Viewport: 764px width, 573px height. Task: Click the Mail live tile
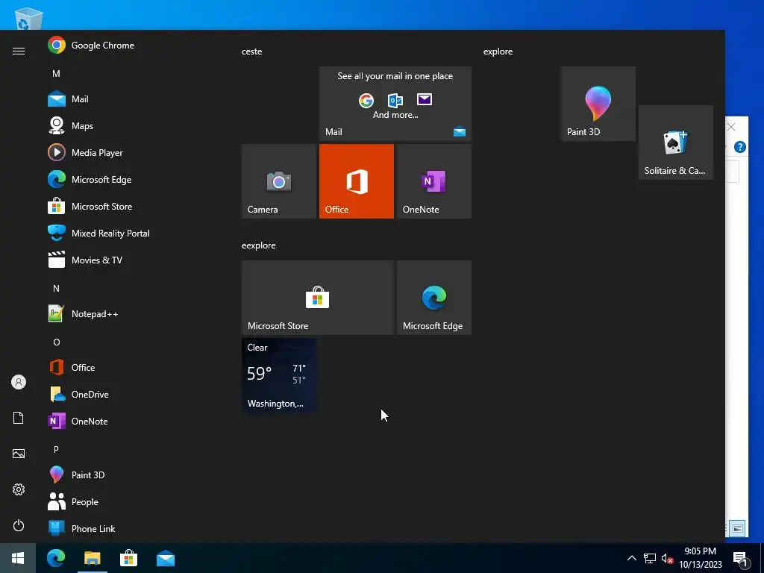click(x=395, y=104)
